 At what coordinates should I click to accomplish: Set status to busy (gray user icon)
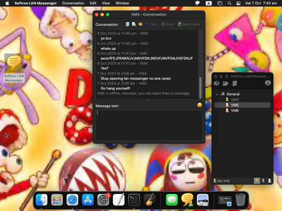(263, 181)
